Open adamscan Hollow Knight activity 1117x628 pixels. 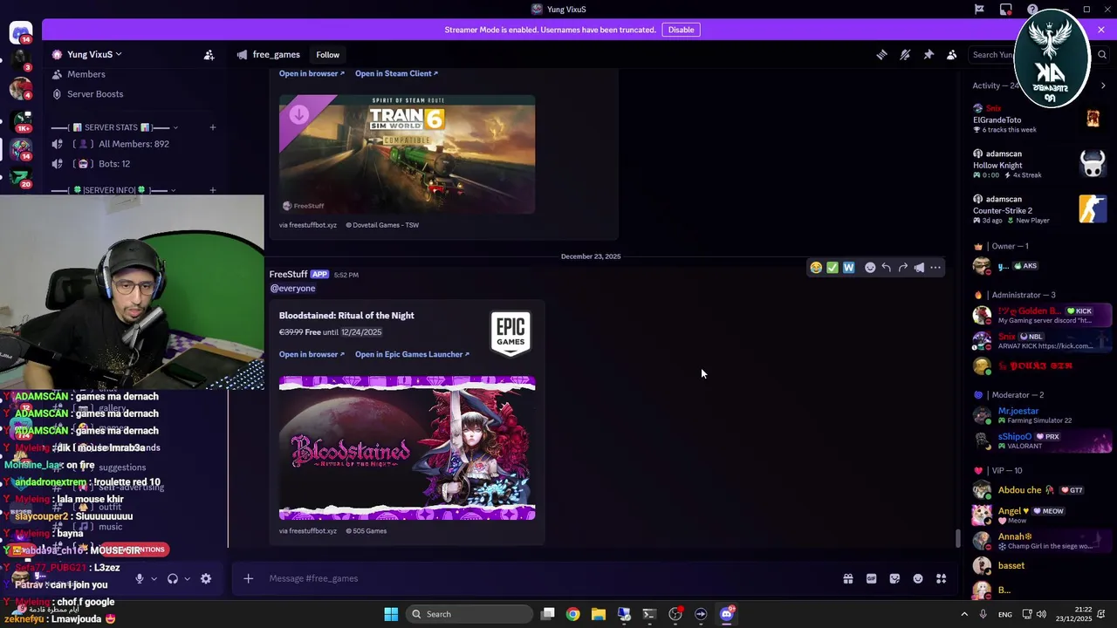click(x=1039, y=164)
